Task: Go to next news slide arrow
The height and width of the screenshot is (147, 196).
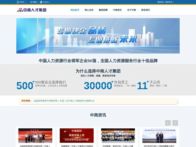Action: point(175,123)
